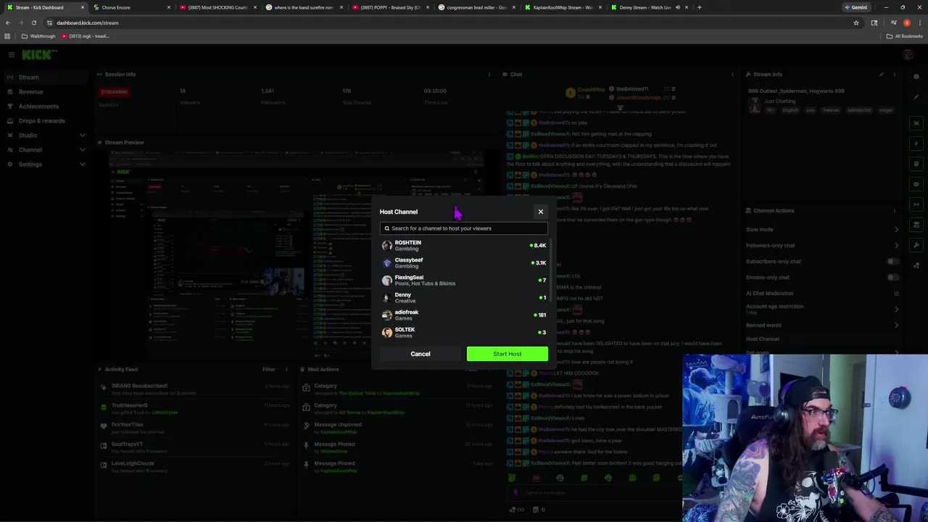
Task: Open 'where is the band surefire' tab
Action: pyautogui.click(x=304, y=7)
